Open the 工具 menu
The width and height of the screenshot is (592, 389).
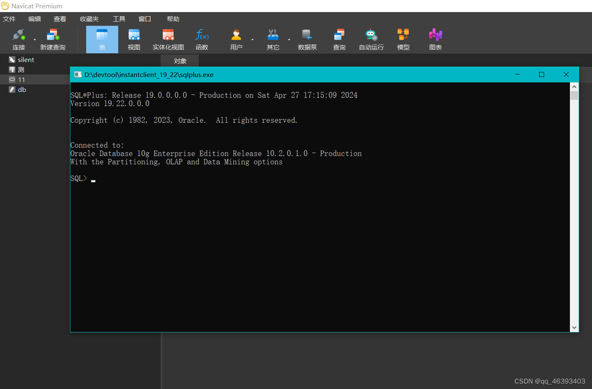pyautogui.click(x=119, y=19)
